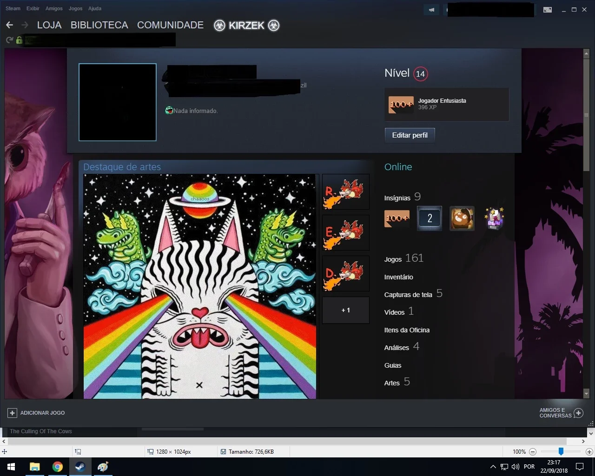Viewport: 595px width, 476px height.
Task: Click the volume speaker tray icon
Action: click(x=515, y=467)
